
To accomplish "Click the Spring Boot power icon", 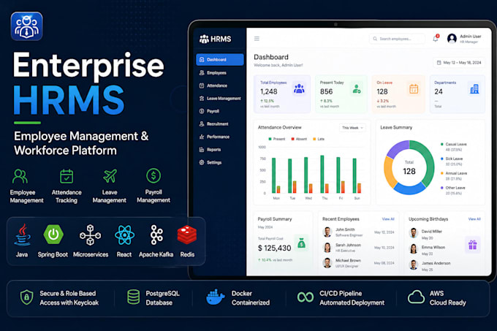I will pyautogui.click(x=53, y=235).
